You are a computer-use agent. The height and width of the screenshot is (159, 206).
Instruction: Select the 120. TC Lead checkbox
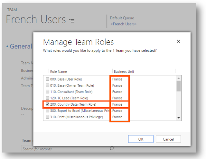coord(48,98)
